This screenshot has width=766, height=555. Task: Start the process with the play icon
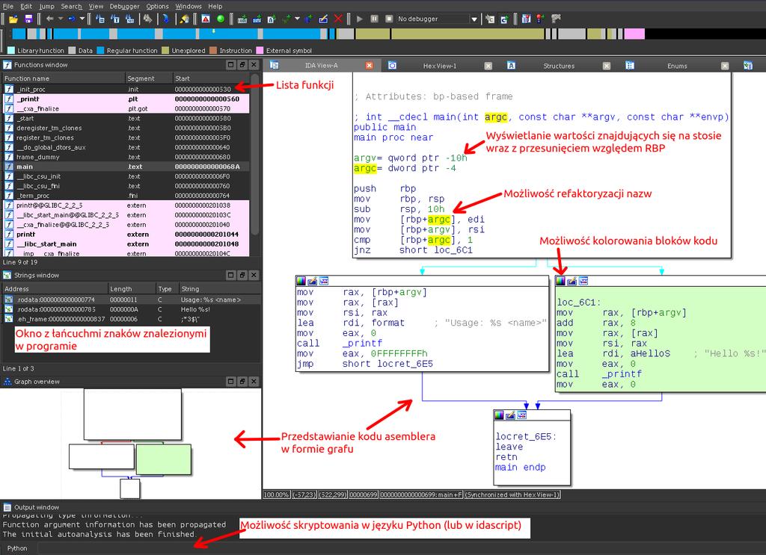360,19
